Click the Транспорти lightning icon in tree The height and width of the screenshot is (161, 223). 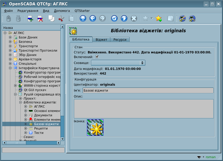15,46
